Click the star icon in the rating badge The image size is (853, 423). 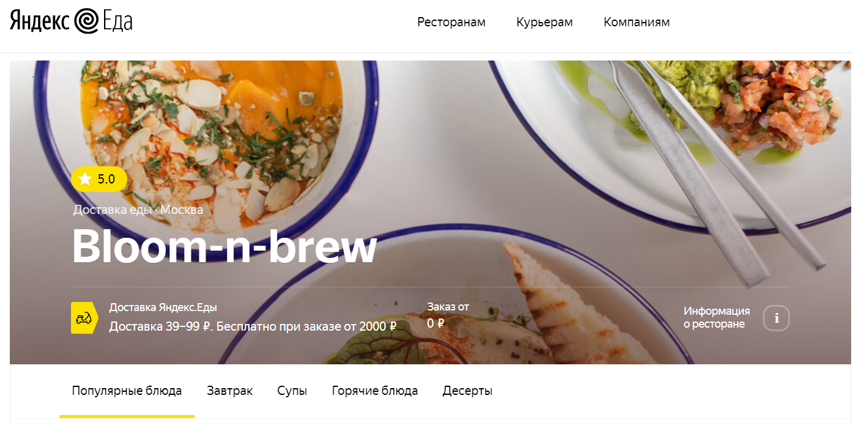tap(85, 179)
